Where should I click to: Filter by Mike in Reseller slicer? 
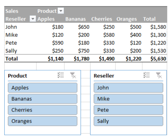[x=128, y=99]
